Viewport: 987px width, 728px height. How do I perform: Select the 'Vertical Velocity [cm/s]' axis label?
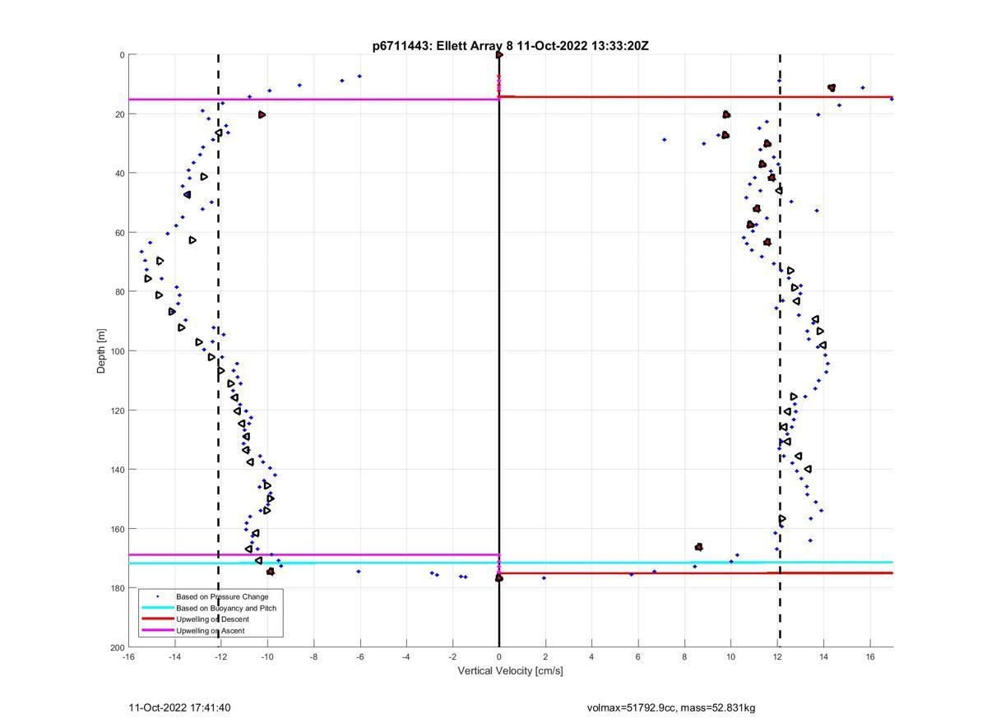click(x=510, y=671)
